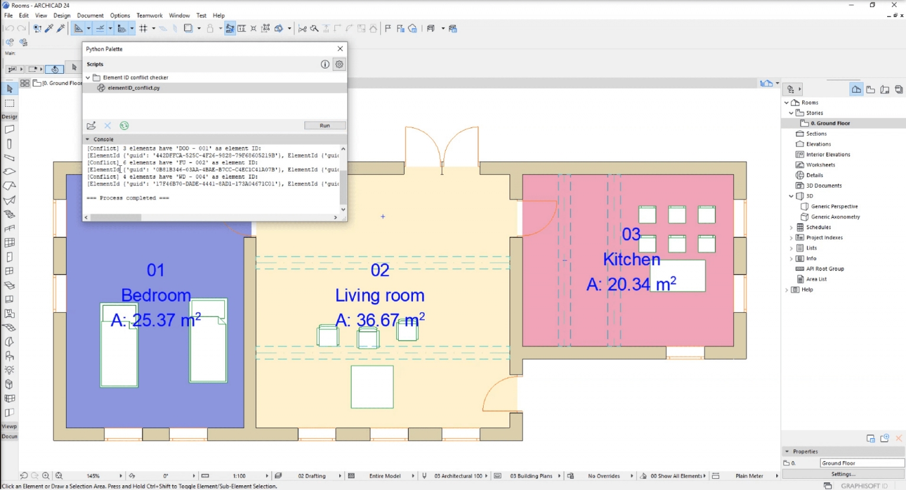Run the elementID_conflict.py script
Image resolution: width=906 pixels, height=490 pixels.
click(x=324, y=125)
